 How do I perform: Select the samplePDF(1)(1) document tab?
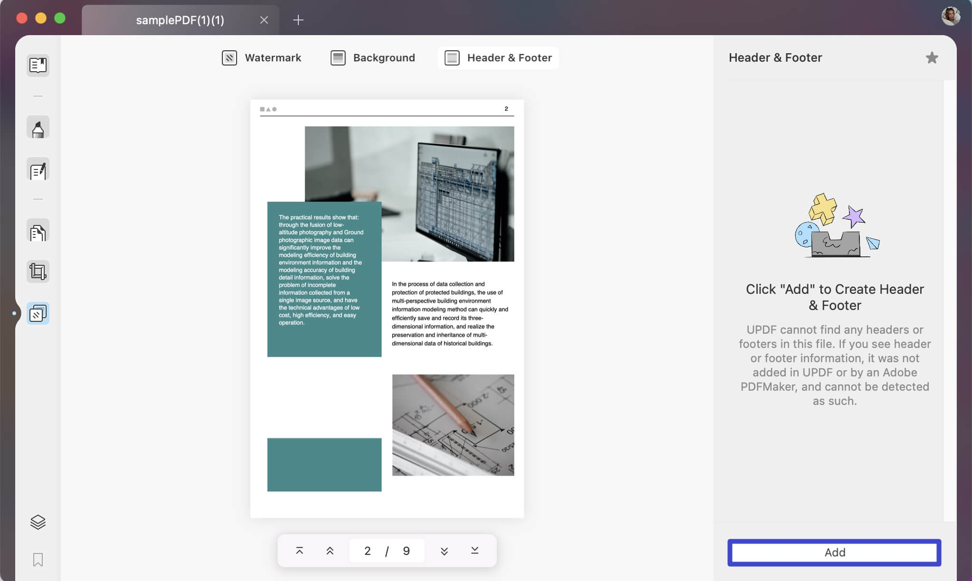[181, 20]
